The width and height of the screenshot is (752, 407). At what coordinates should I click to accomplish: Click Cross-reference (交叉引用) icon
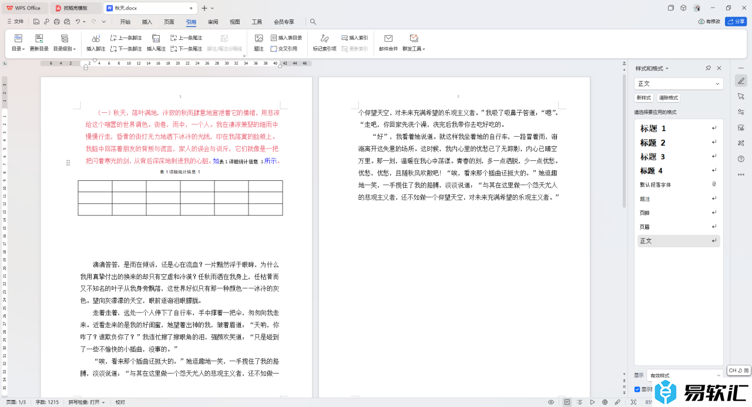pyautogui.click(x=284, y=49)
